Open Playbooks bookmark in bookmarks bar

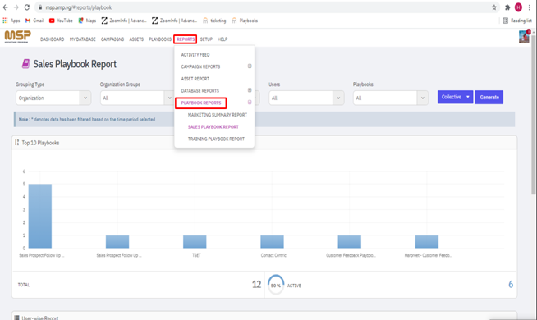pyautogui.click(x=245, y=21)
